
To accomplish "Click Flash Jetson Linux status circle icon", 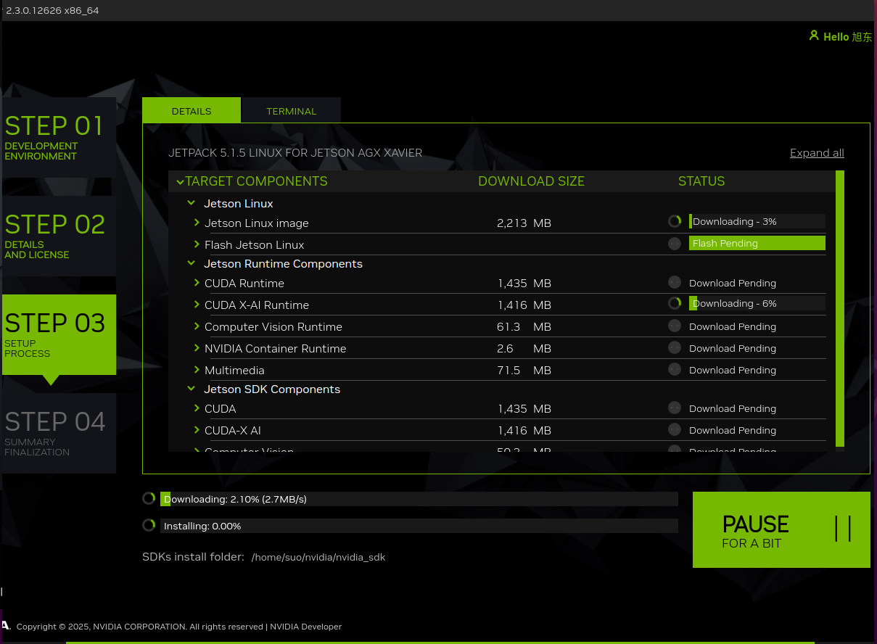I will tap(675, 243).
